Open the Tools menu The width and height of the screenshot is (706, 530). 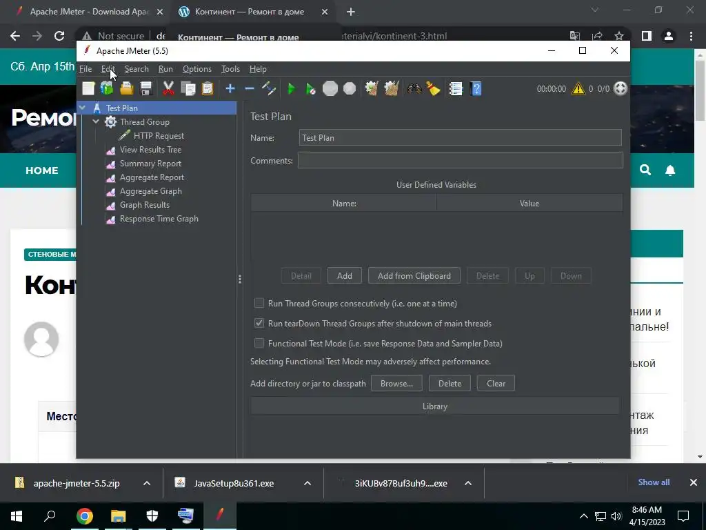(x=230, y=69)
